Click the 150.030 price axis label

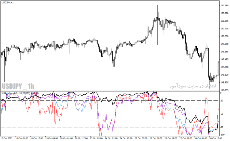pos(225,36)
